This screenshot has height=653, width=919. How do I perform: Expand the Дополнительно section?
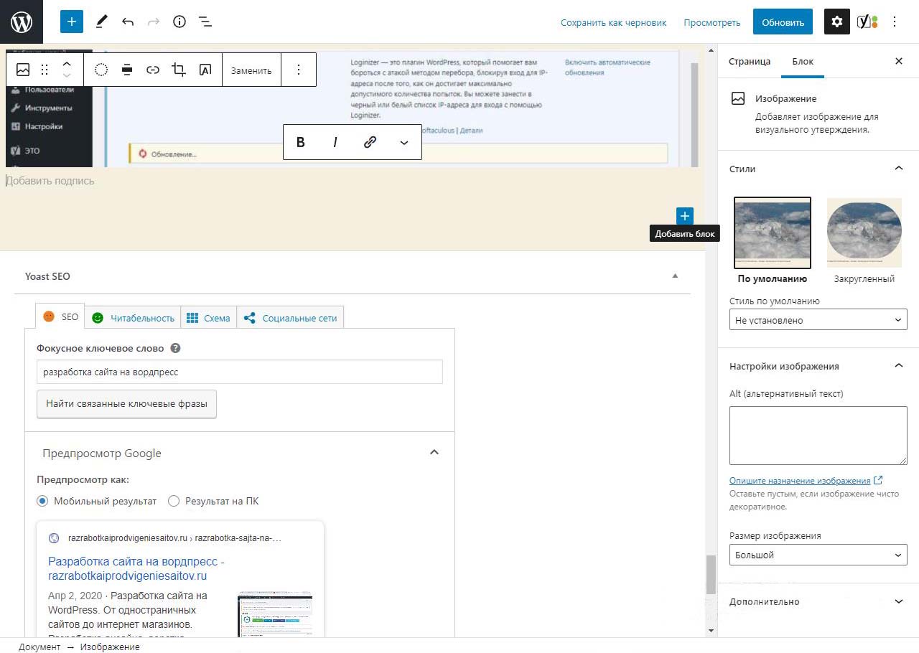pos(818,601)
